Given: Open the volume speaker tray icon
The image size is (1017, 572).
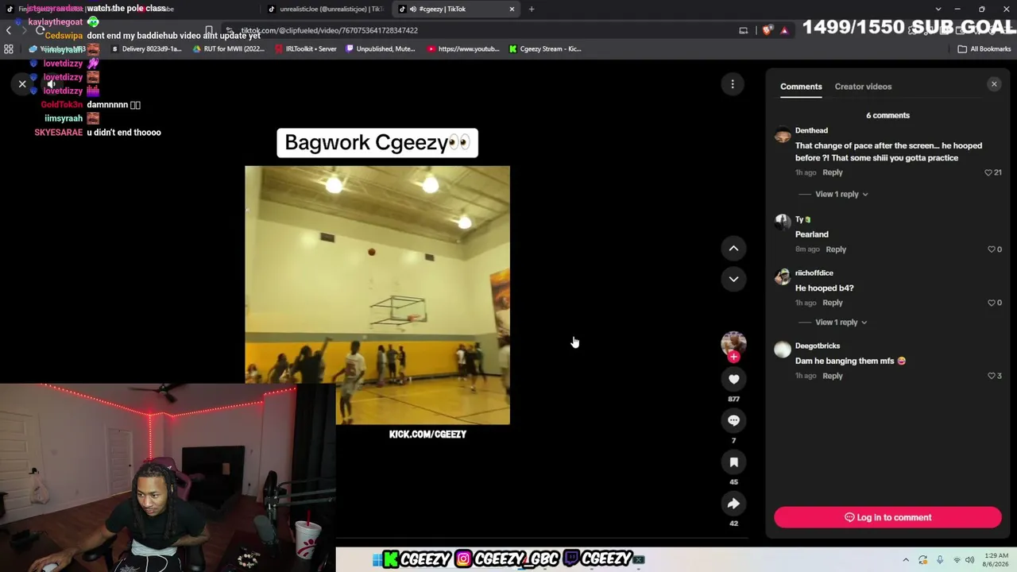Looking at the screenshot, I should click(x=970, y=560).
